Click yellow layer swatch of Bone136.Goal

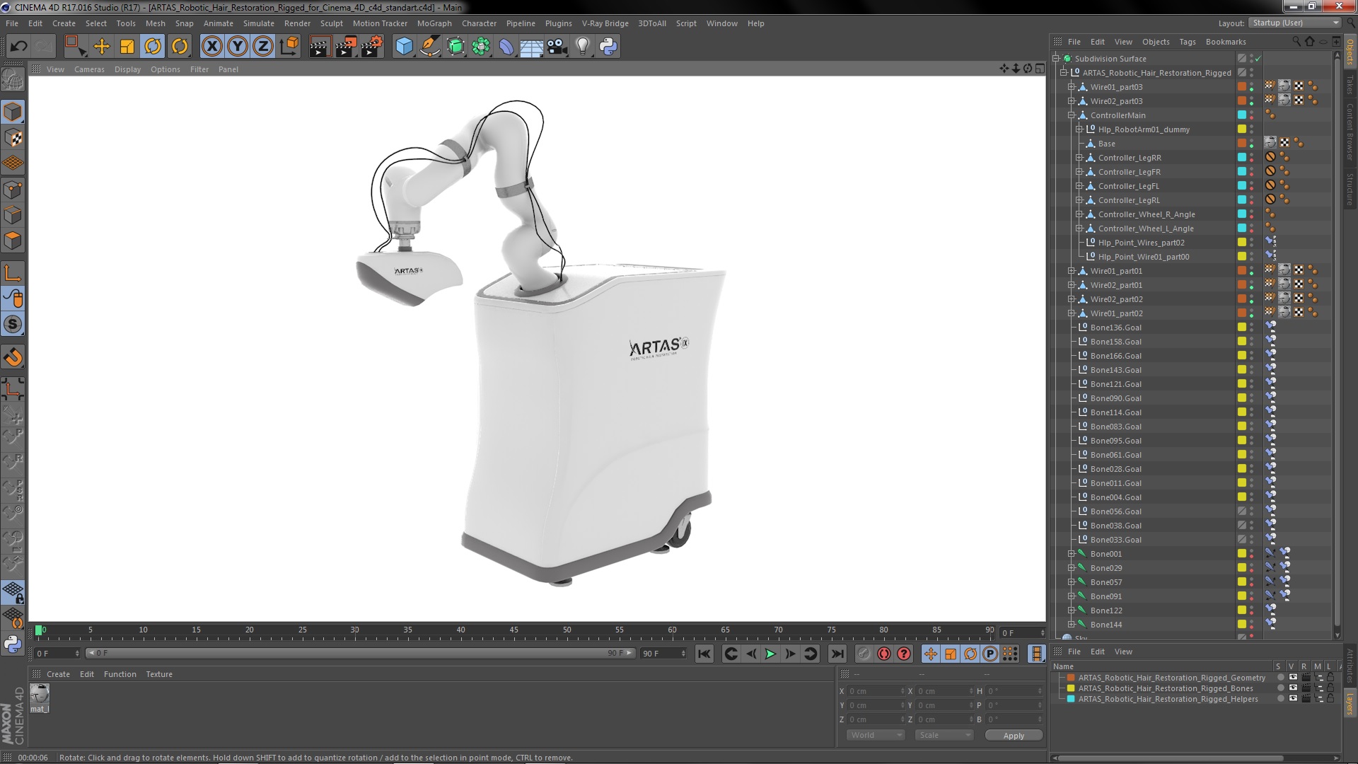1242,328
